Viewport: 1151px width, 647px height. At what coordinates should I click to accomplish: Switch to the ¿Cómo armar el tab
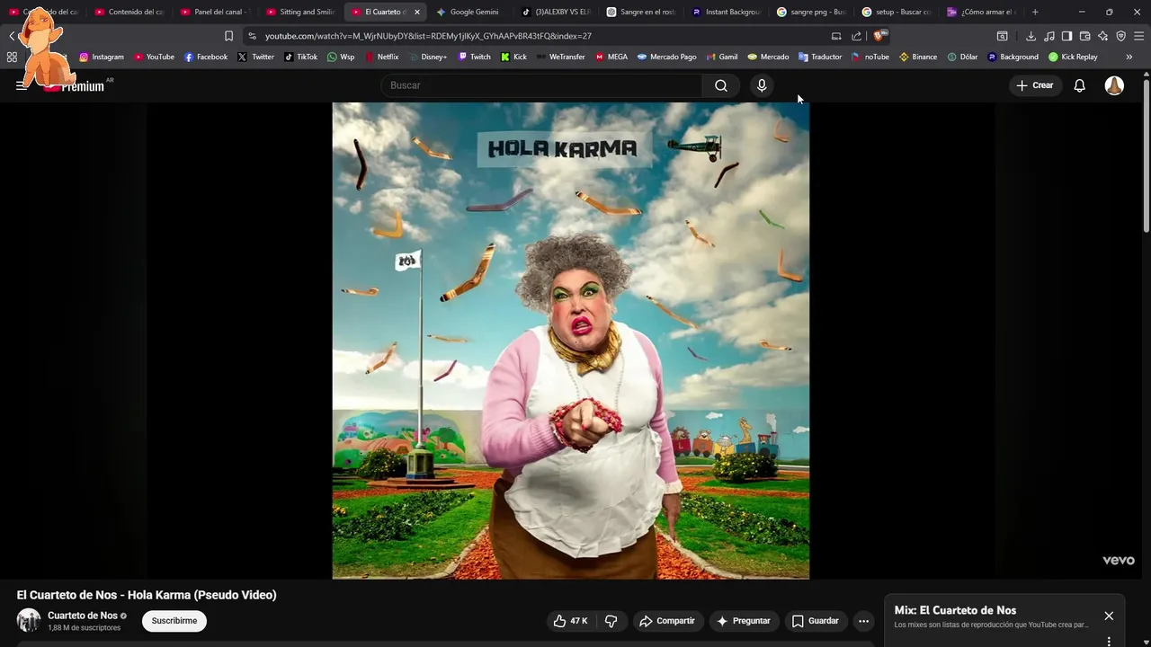click(981, 12)
